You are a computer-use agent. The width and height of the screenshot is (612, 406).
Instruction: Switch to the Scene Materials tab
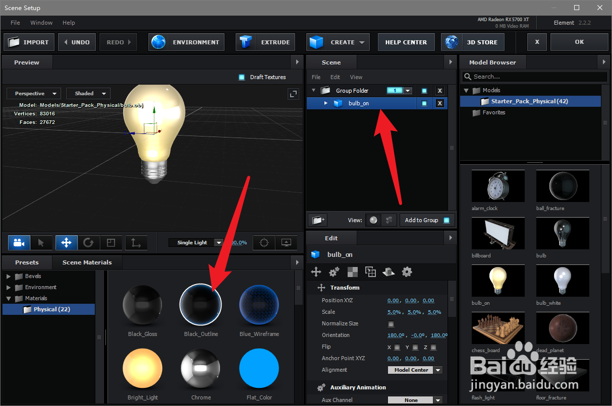87,262
